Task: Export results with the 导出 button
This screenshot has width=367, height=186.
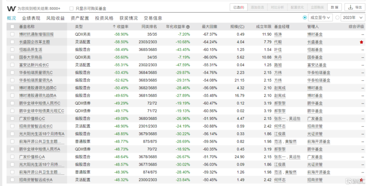Action: [355, 7]
